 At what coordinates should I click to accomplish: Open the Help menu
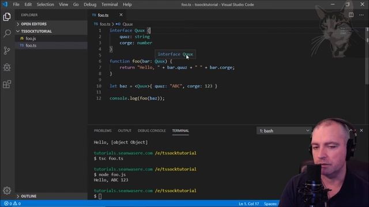pos(127,5)
